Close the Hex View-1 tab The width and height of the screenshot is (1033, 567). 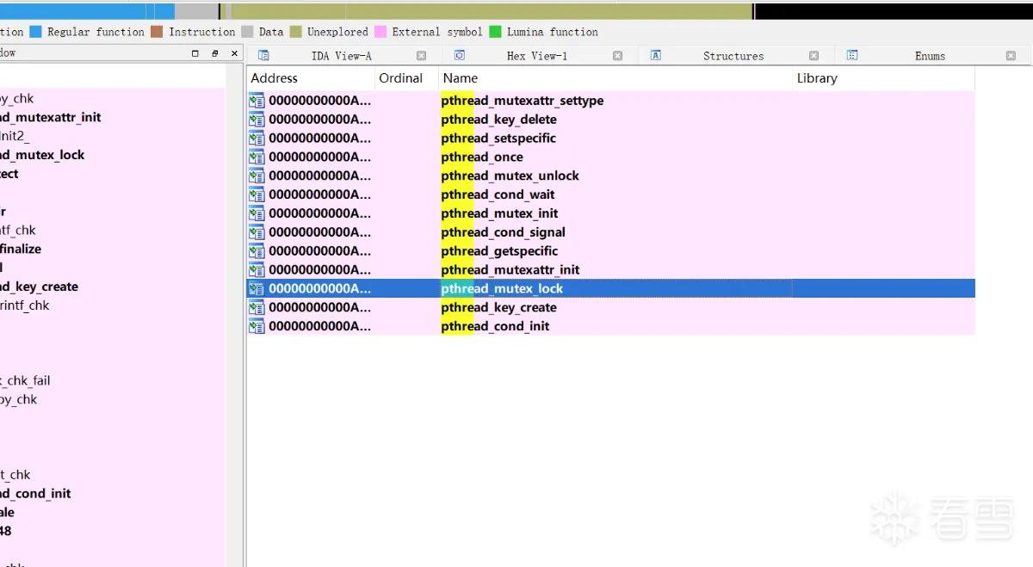[x=617, y=56]
